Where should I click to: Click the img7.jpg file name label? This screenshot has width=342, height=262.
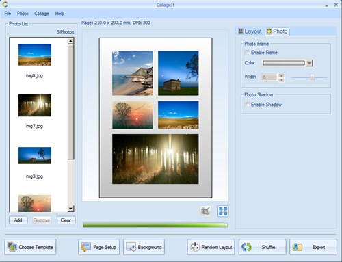tap(34, 126)
